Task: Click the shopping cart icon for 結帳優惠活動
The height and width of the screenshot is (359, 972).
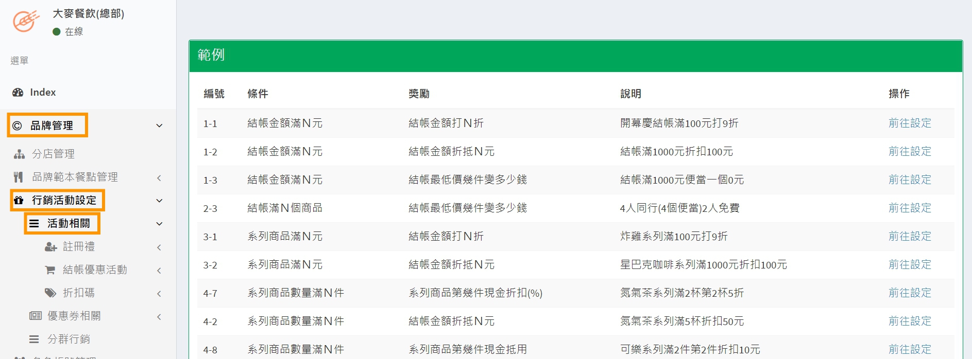Action: click(x=50, y=270)
